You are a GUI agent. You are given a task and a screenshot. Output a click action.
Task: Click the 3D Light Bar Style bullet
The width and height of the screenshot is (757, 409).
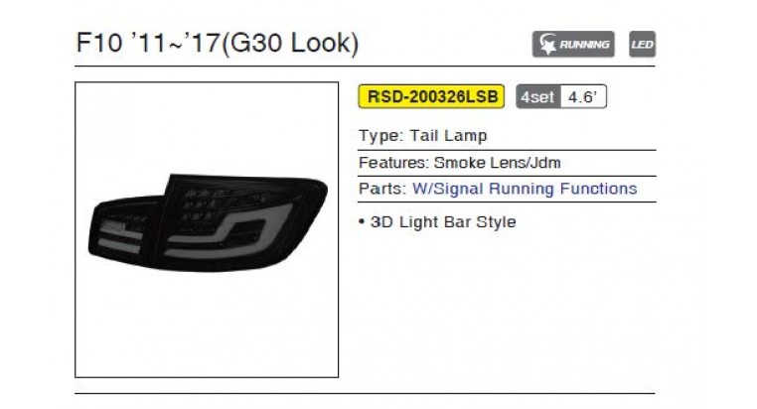[x=437, y=222]
